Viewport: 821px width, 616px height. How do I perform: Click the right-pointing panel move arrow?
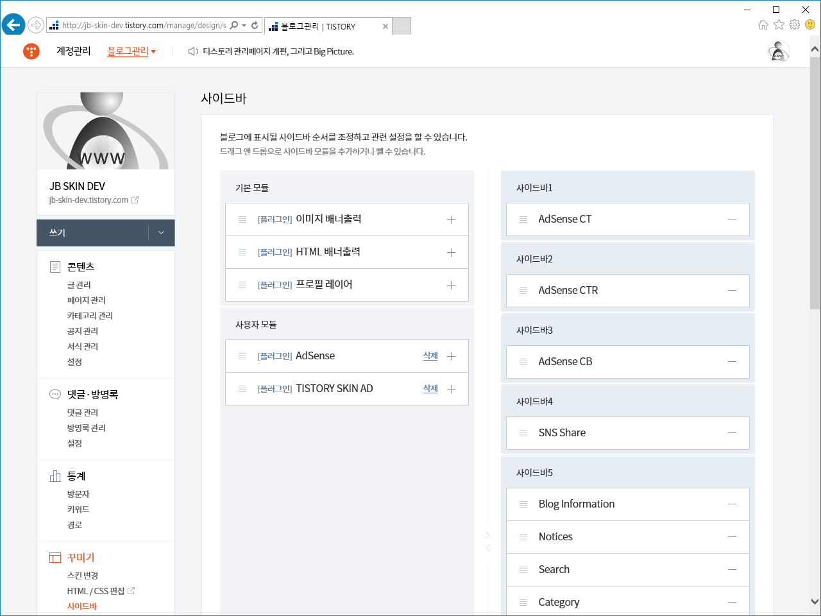click(487, 535)
